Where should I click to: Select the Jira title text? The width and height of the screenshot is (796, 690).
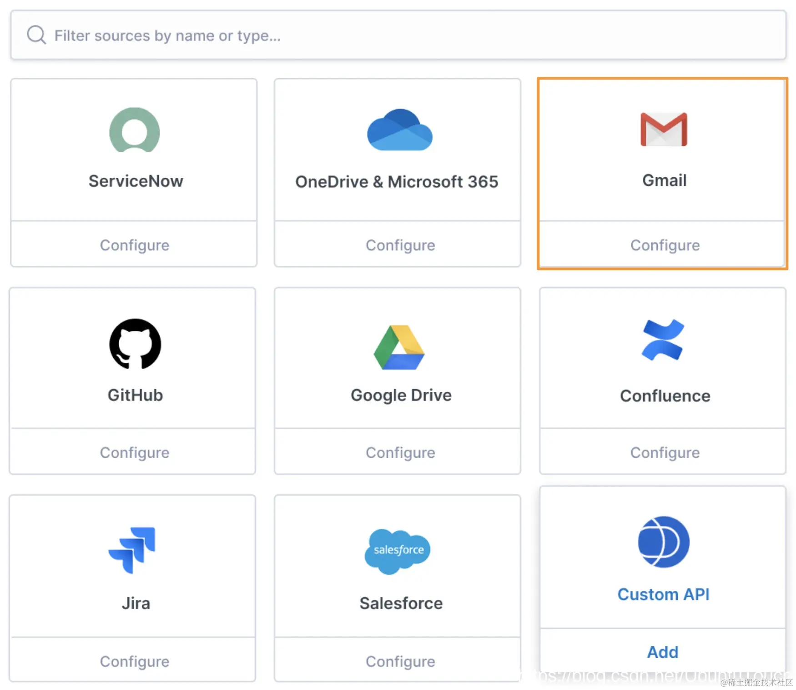pos(136,603)
